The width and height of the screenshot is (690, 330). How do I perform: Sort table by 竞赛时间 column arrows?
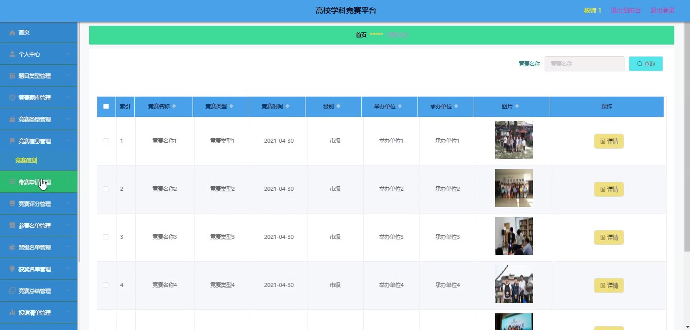pos(288,106)
